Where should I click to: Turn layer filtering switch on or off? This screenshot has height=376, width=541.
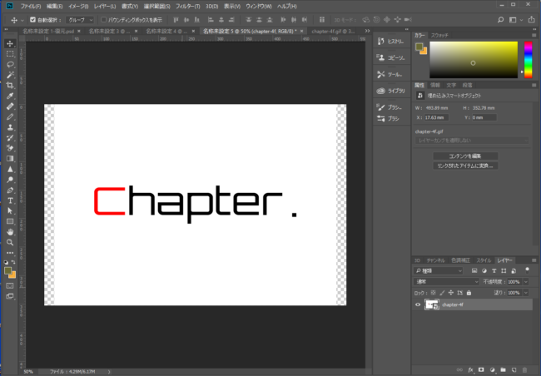pyautogui.click(x=527, y=270)
